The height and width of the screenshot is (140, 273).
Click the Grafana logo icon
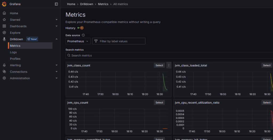click(4, 4)
